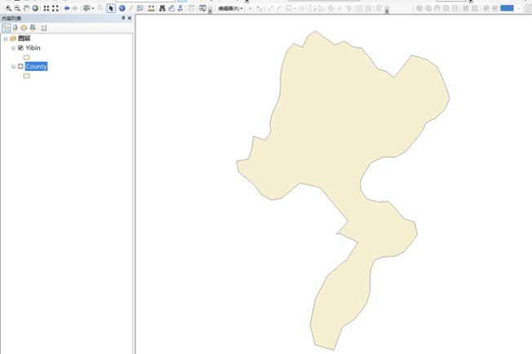The height and width of the screenshot is (354, 532).
Task: Click the Yibin layer symbol swatch
Action: tap(27, 57)
